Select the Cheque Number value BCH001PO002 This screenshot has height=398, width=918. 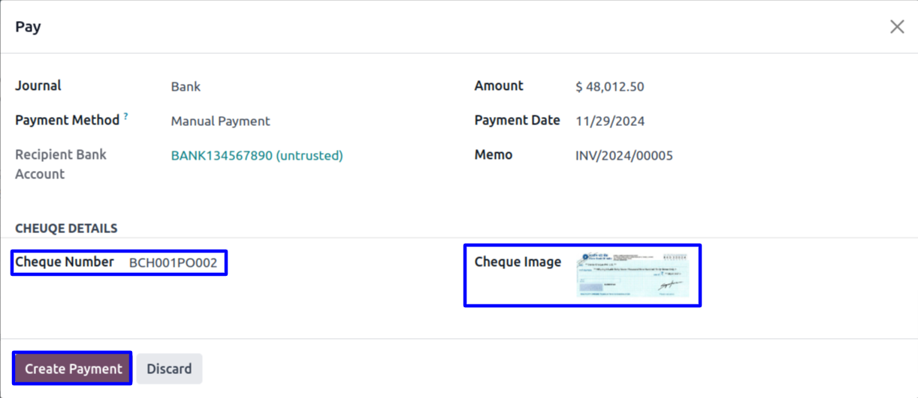point(173,263)
